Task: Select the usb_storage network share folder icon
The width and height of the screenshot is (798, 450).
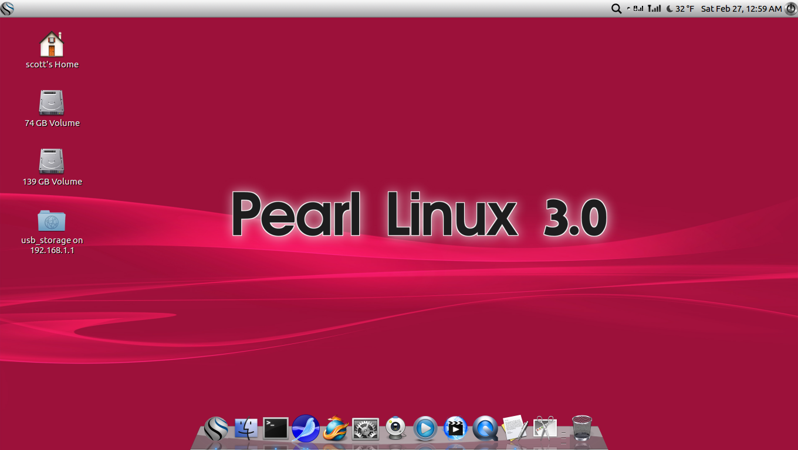Action: (52, 220)
